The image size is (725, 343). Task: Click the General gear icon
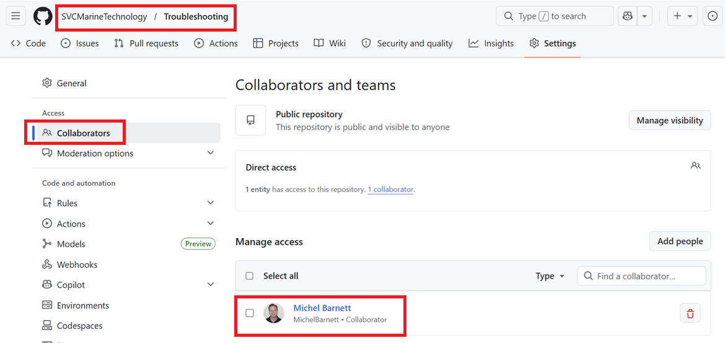[46, 83]
